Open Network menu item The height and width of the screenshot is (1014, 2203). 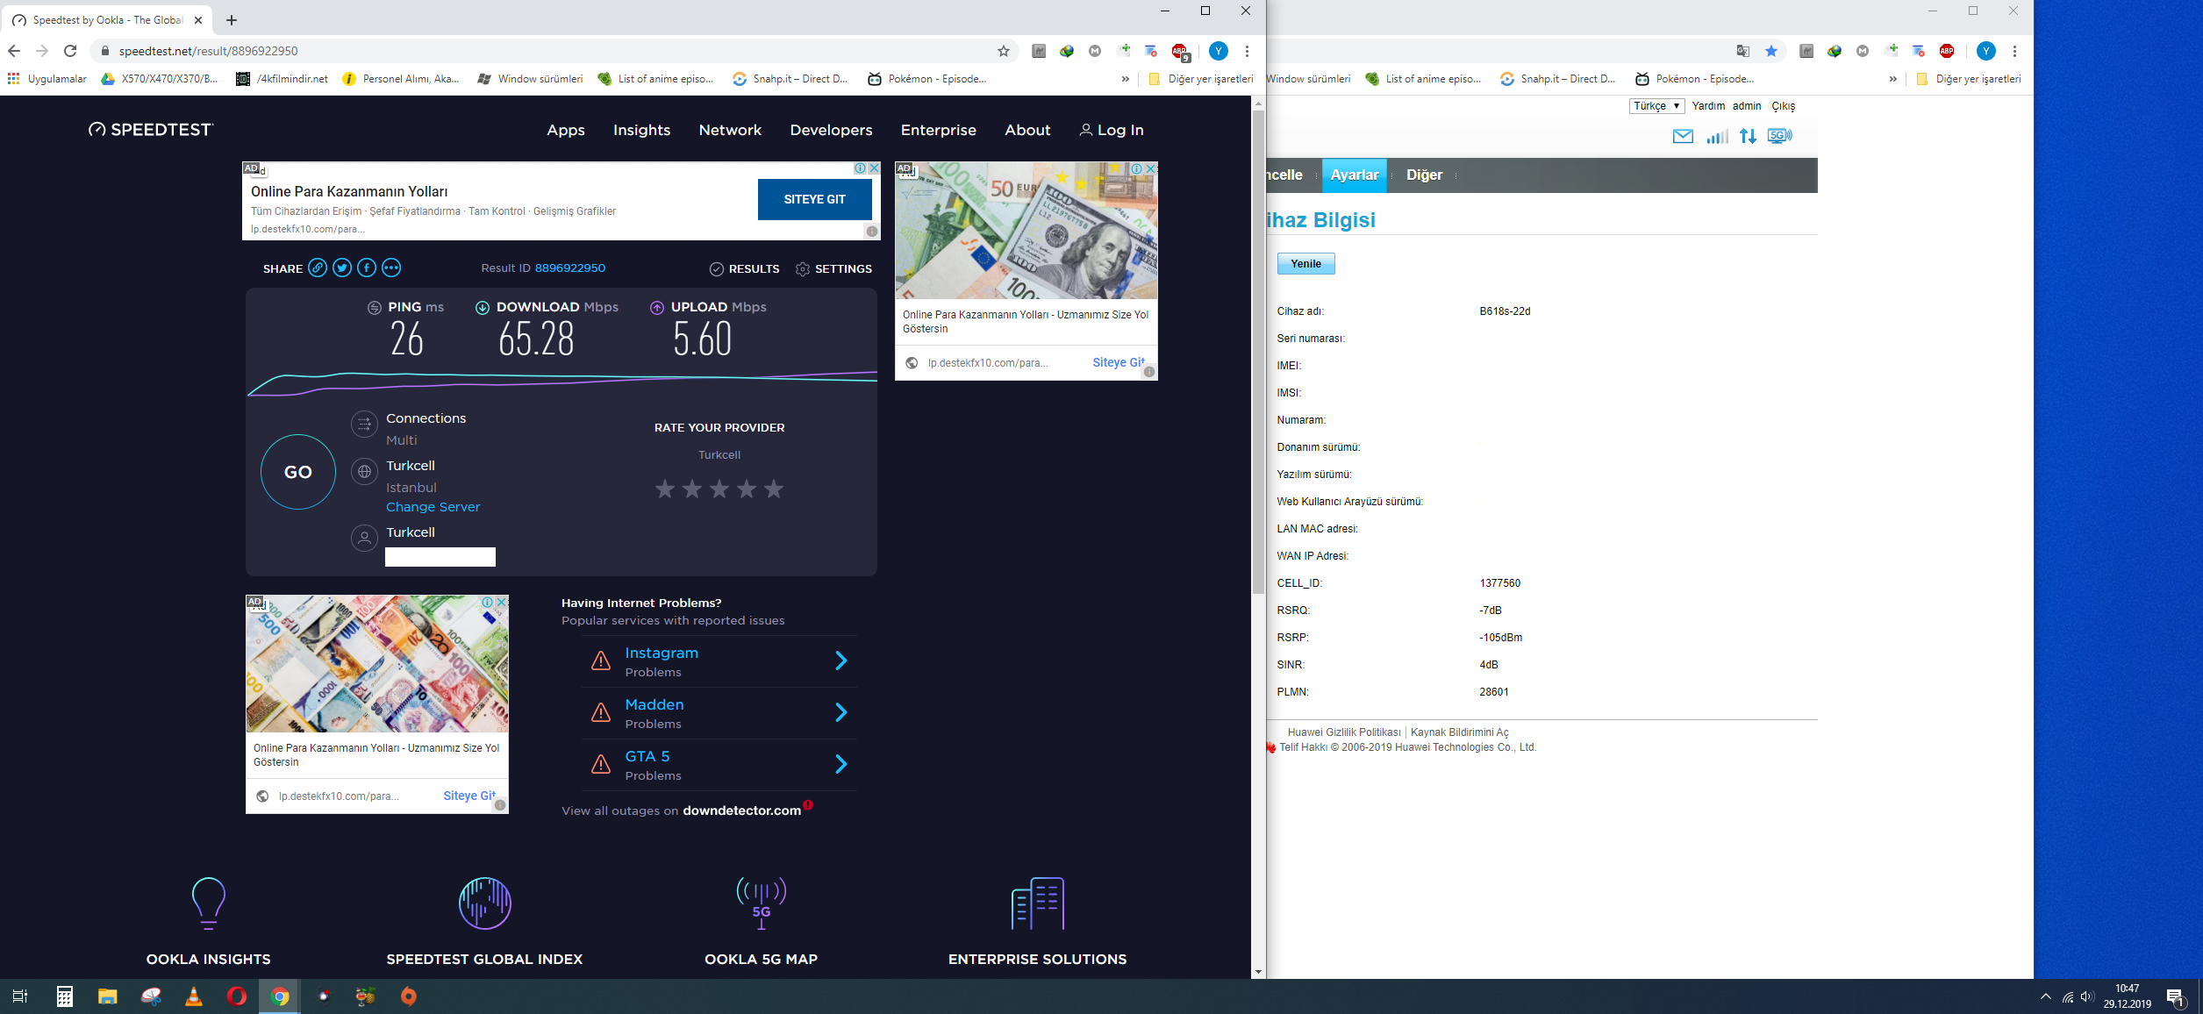pos(730,130)
